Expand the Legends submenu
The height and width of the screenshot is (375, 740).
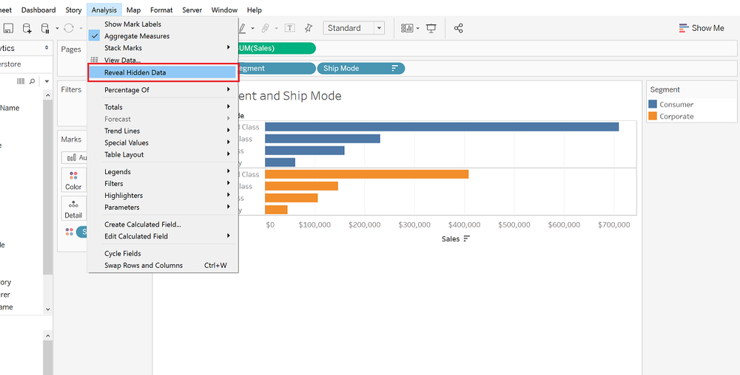pos(163,172)
